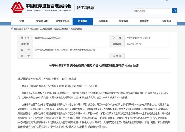Click the 主动公开目录 breadcrumb link
185x132 pixels.
point(46,29)
